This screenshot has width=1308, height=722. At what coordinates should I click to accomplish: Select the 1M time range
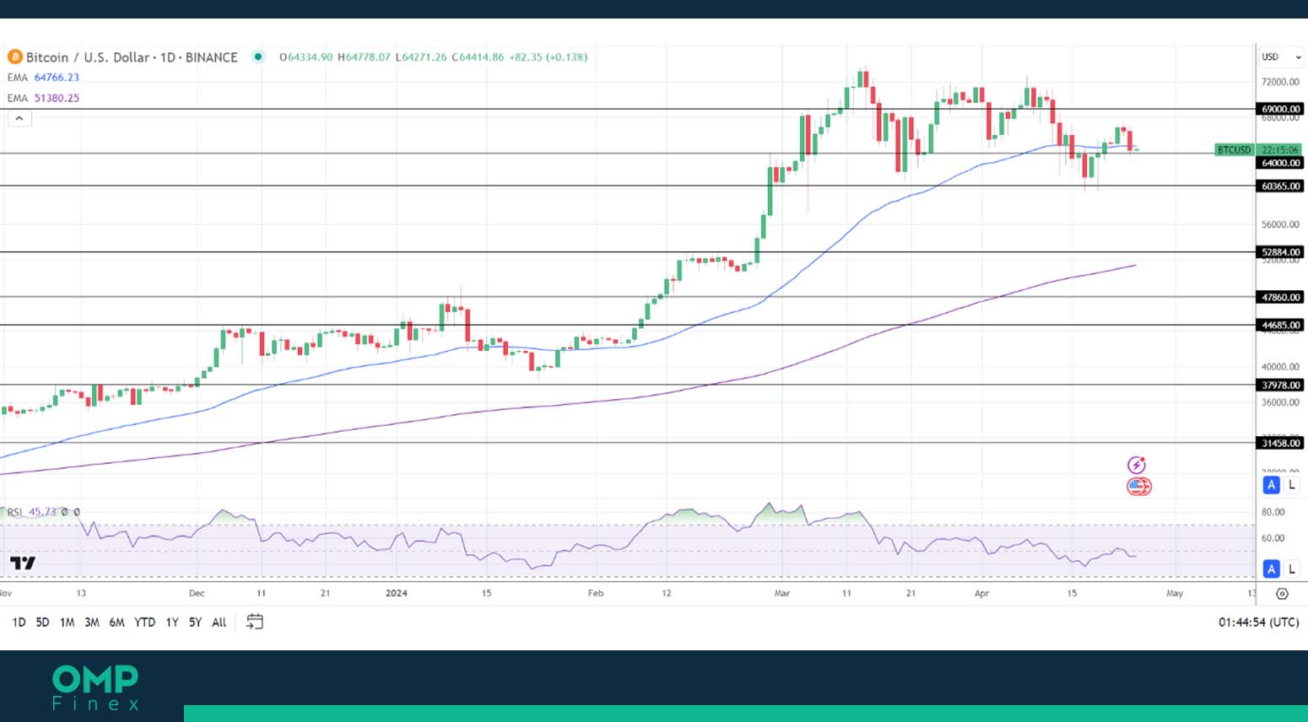coord(67,622)
